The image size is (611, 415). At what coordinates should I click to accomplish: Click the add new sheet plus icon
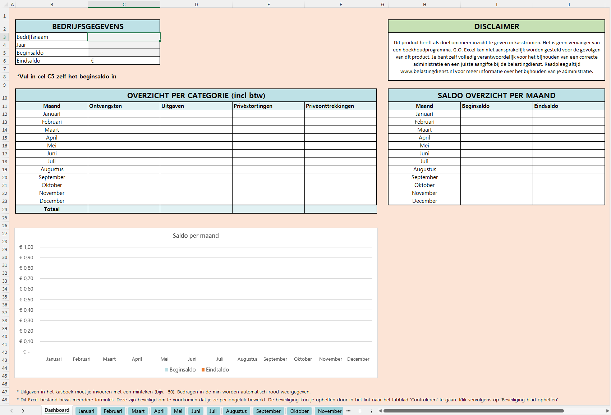360,411
